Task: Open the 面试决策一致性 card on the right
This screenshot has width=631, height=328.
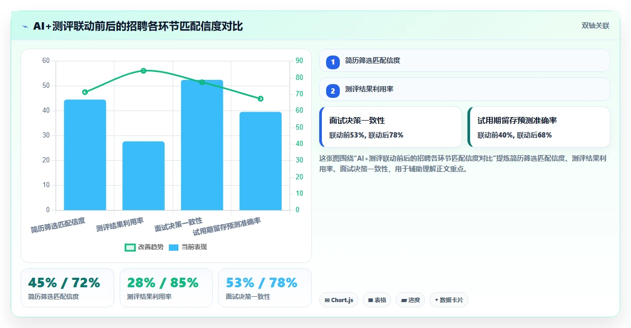Action: pyautogui.click(x=390, y=127)
